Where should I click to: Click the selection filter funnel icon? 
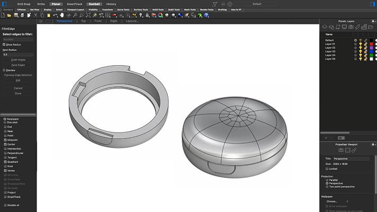(x=214, y=4)
